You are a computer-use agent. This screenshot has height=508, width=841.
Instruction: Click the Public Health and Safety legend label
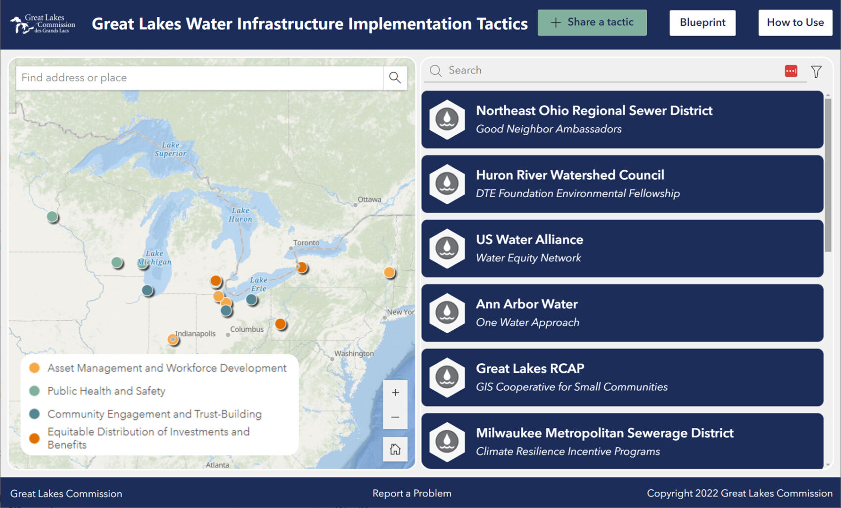106,391
